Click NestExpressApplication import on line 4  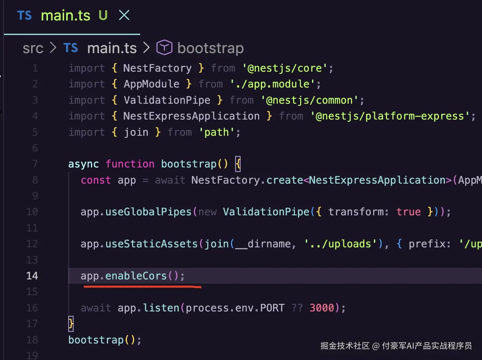[191, 116]
